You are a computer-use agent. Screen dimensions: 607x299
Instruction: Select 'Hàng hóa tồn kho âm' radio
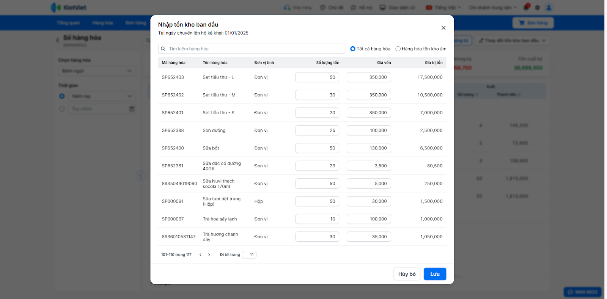[x=398, y=49]
